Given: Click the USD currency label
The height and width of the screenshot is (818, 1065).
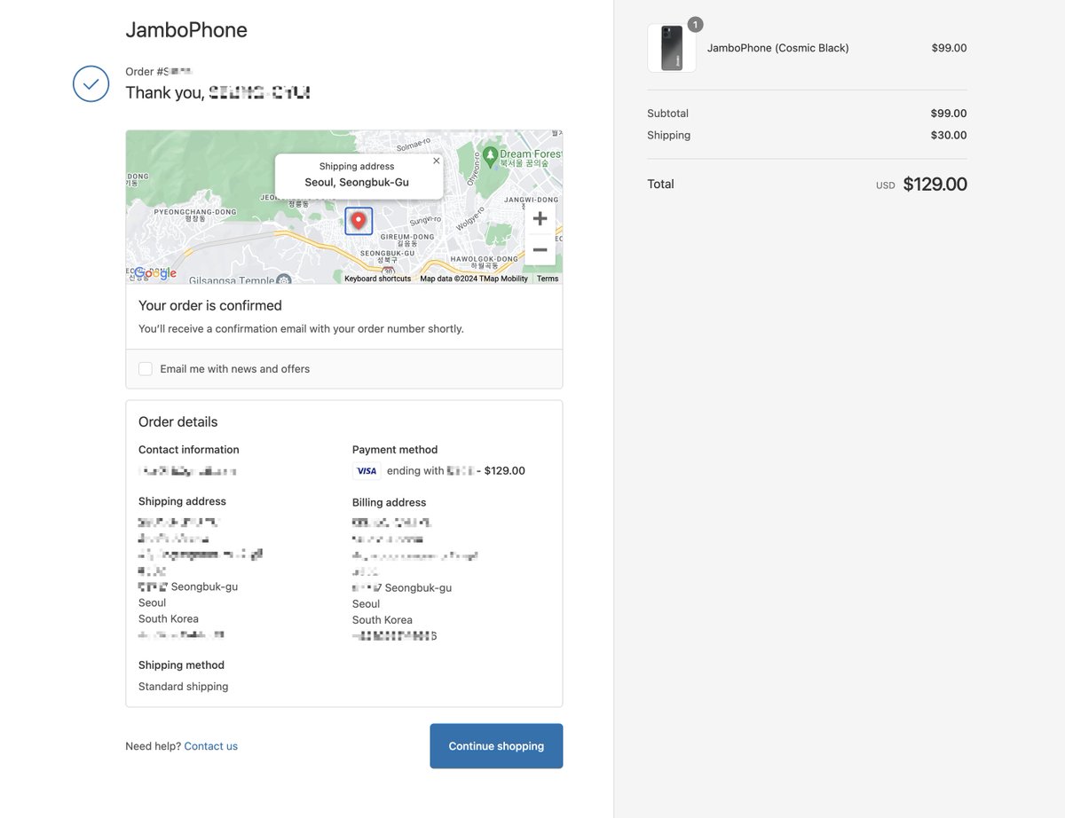Looking at the screenshot, I should coord(886,185).
